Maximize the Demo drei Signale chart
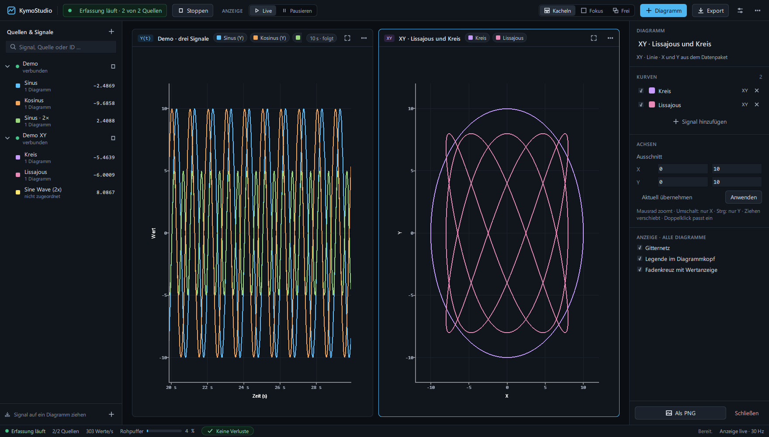 [347, 38]
